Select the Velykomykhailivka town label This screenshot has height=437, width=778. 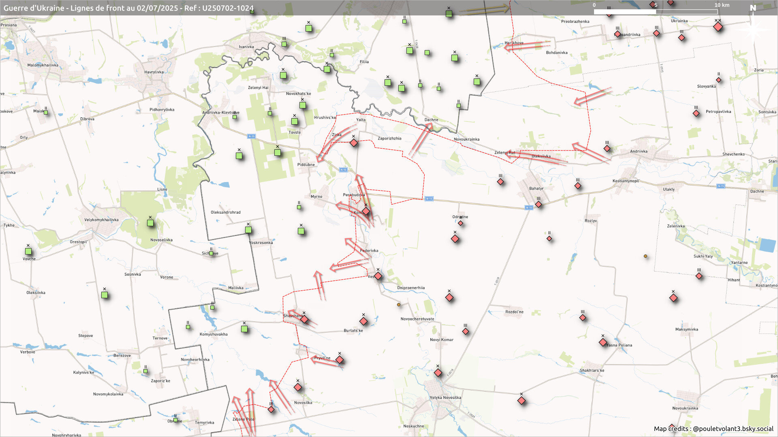click(101, 220)
